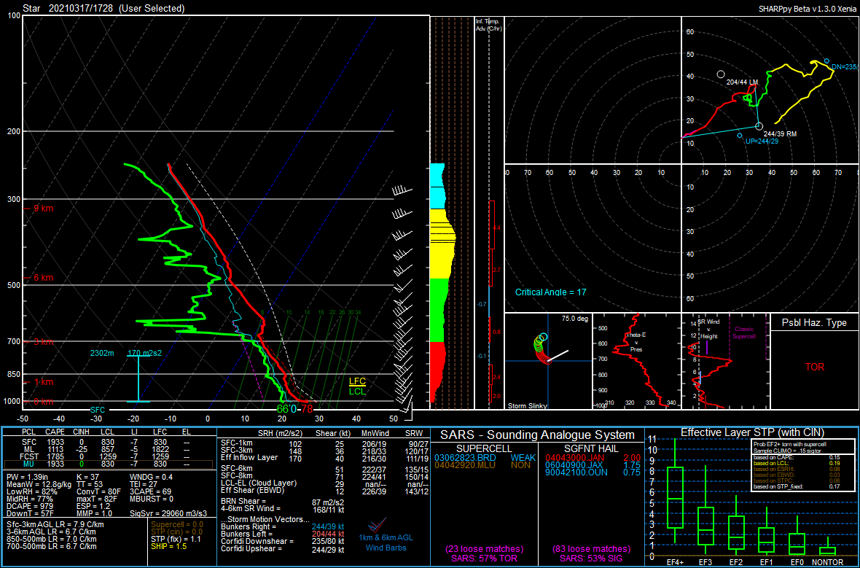The height and width of the screenshot is (568, 860).
Task: Click the 'DCAPE = 979' value
Action: (30, 507)
